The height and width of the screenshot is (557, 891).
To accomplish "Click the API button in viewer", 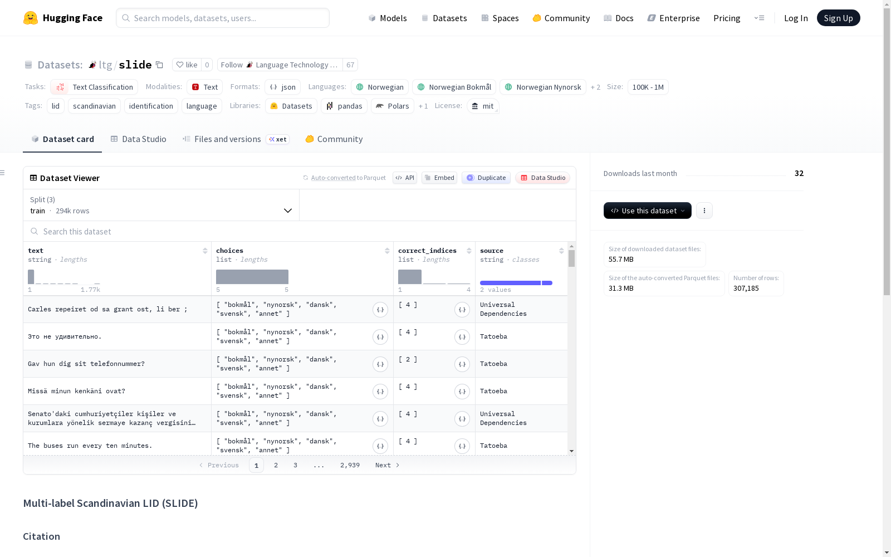I will tap(405, 178).
